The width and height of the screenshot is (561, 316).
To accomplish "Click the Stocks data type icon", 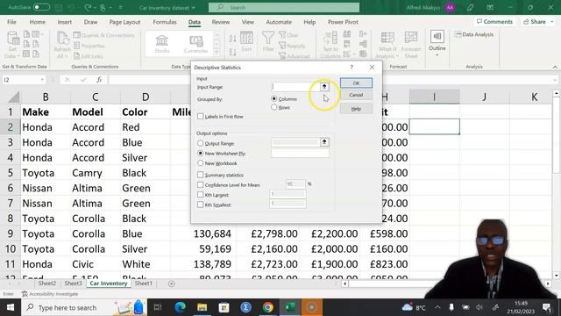I will [x=161, y=40].
